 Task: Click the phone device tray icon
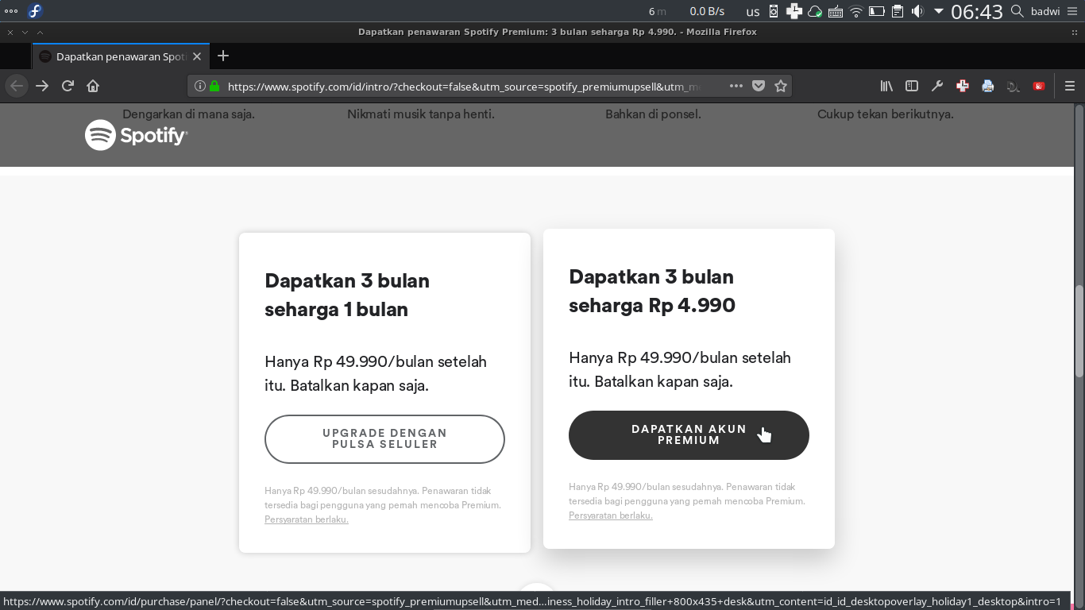[773, 11]
